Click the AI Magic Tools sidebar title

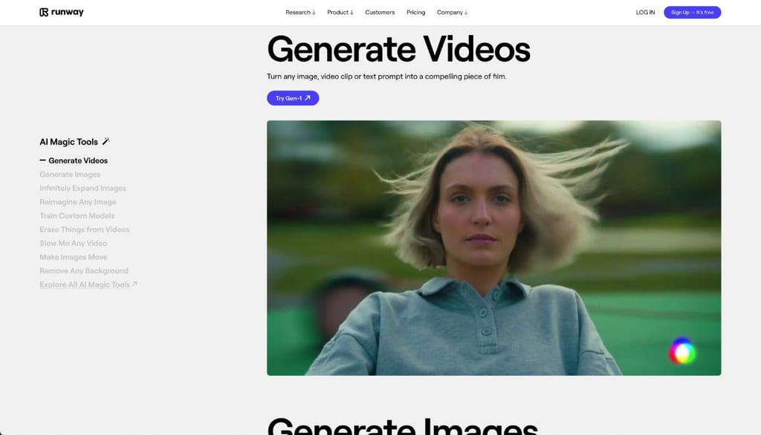[x=68, y=142]
